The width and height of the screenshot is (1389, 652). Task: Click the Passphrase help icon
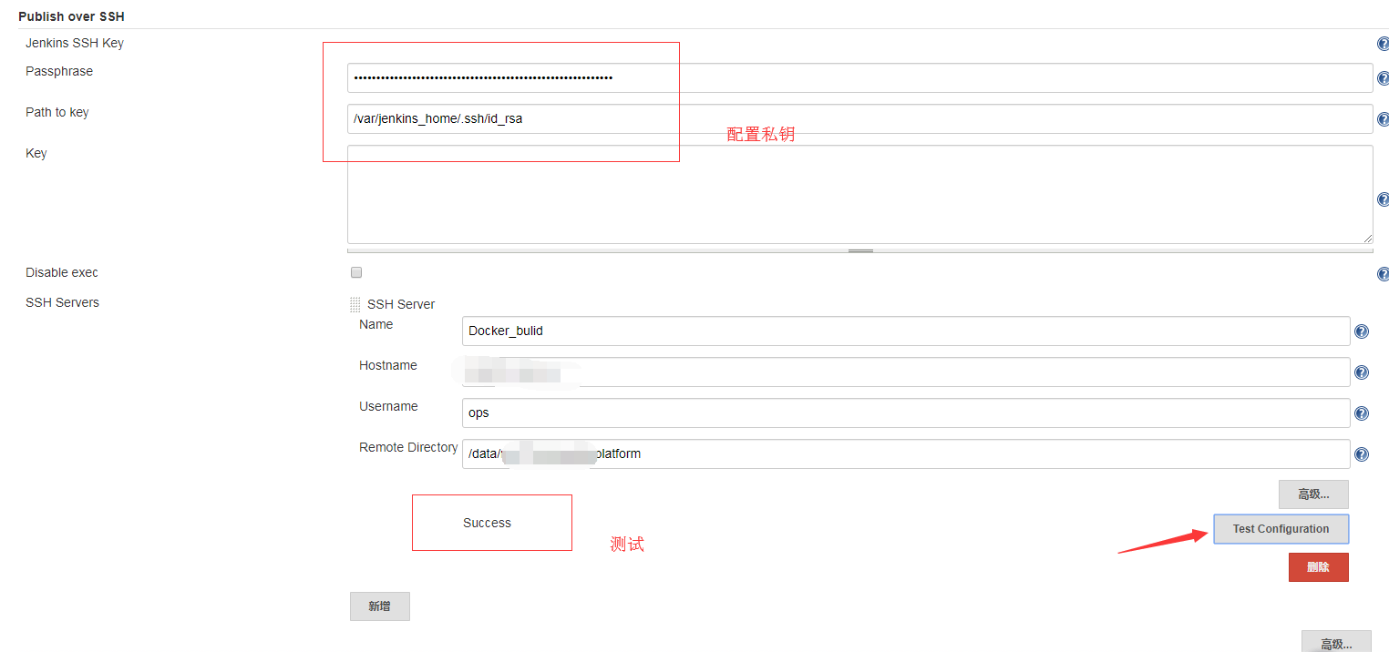(x=1383, y=78)
